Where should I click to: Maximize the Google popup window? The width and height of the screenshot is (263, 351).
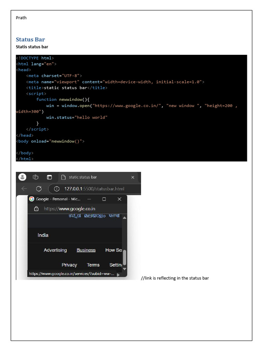click(x=104, y=199)
